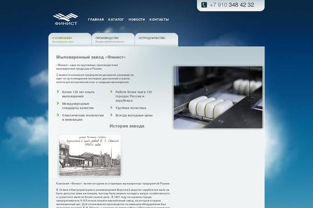Click the paragraph starting С момента основания

95,79
